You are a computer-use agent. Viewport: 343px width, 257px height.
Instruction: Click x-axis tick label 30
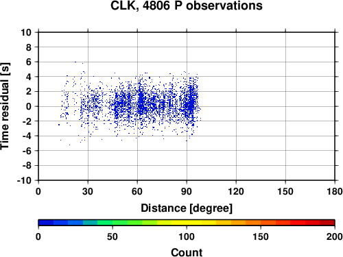tap(88, 191)
